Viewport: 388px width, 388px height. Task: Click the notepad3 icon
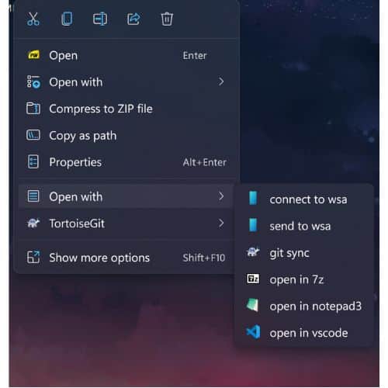[x=253, y=305]
